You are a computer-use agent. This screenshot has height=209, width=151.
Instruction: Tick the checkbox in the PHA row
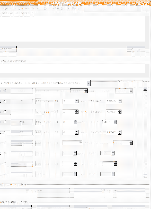pyautogui.click(x=1, y=122)
